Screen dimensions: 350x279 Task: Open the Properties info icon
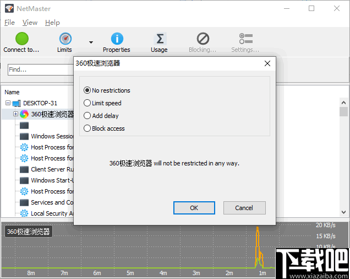117,39
